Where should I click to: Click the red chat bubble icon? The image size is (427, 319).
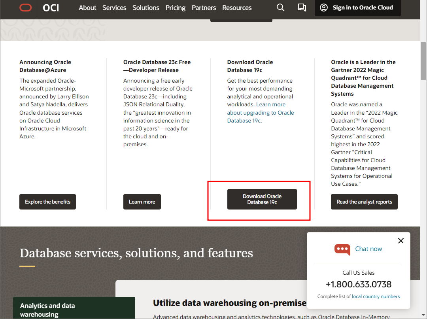tap(342, 249)
